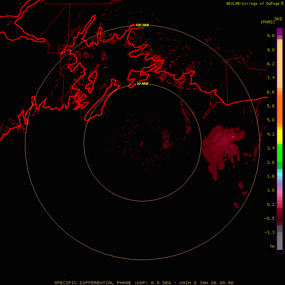Click the DKD label above the color scale
Screen dimensions: 285x285
click(x=278, y=19)
